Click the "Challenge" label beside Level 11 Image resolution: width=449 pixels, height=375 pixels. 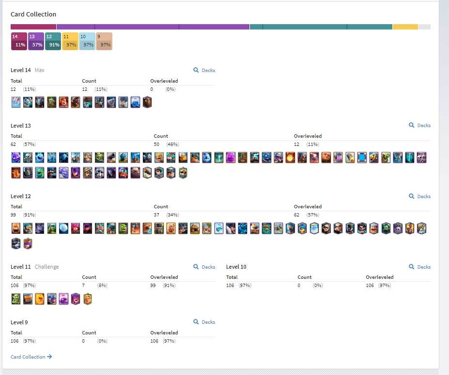pos(46,267)
